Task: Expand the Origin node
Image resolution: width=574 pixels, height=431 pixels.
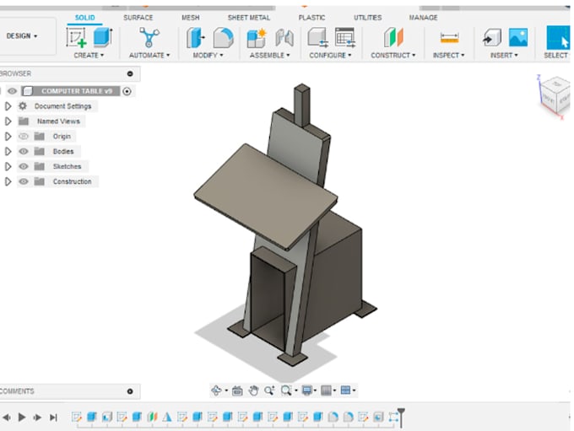Action: click(8, 137)
